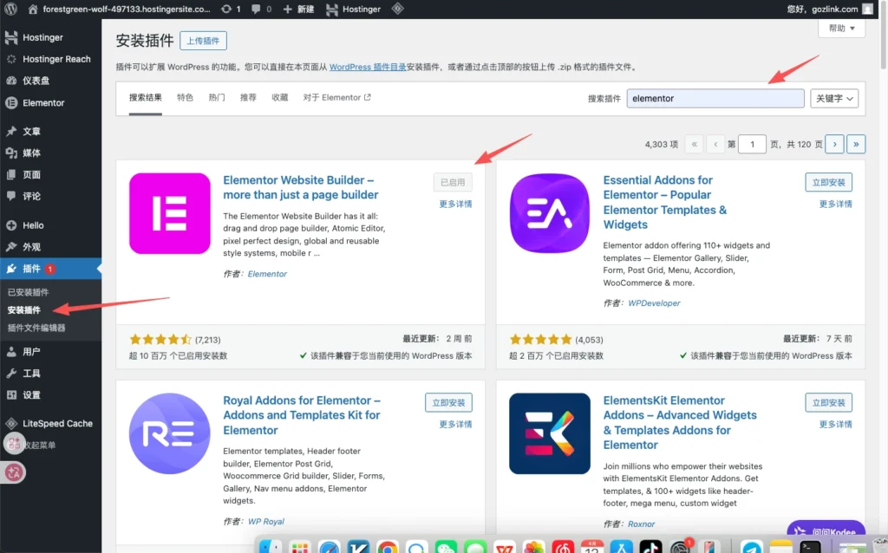View 更多详情 for Royal Addons
Screen dimensions: 888x553
(455, 424)
